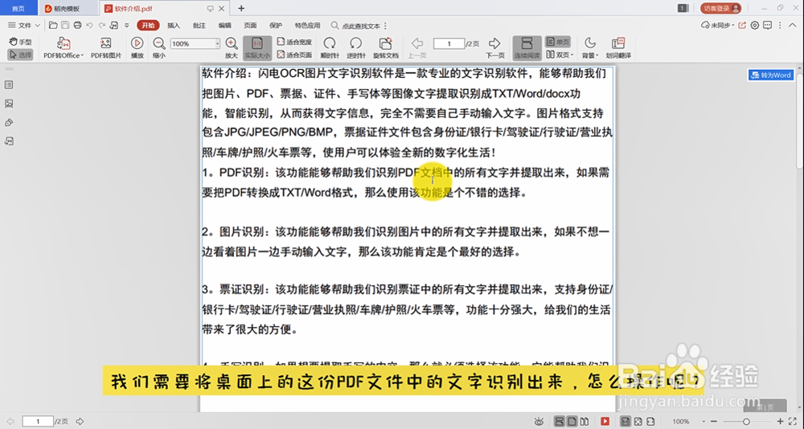Open the 文件 file menu
Viewport: 804px width, 429px height.
[21, 25]
